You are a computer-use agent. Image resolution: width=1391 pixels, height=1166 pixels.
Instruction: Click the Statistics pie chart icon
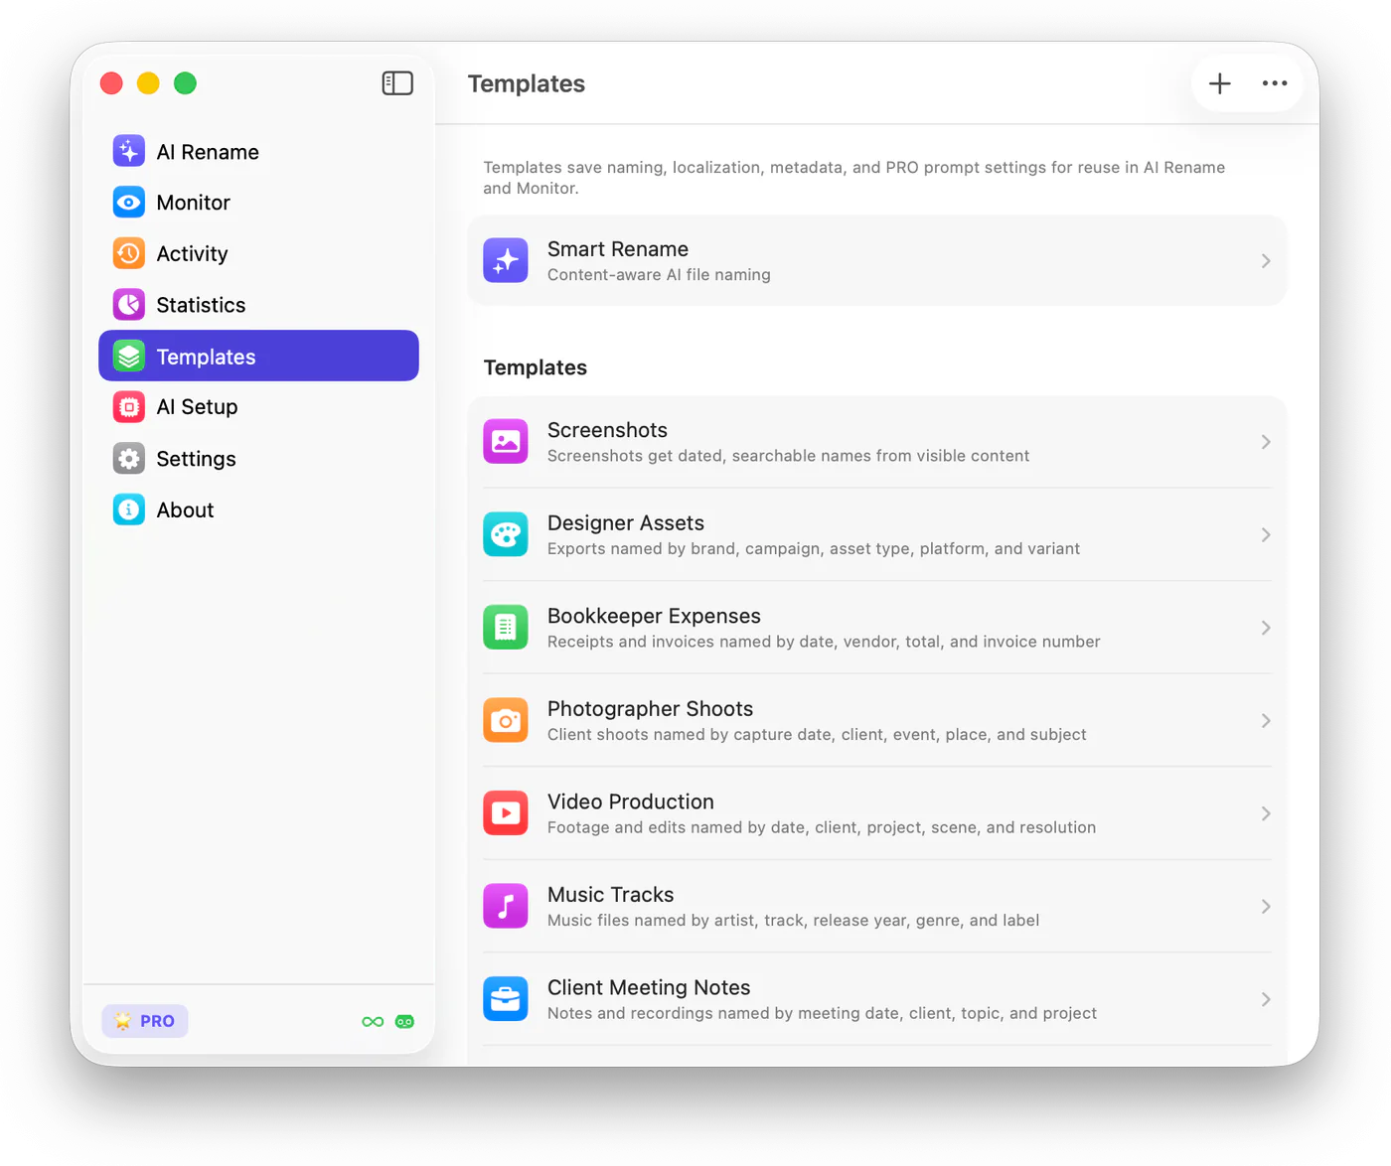(129, 305)
